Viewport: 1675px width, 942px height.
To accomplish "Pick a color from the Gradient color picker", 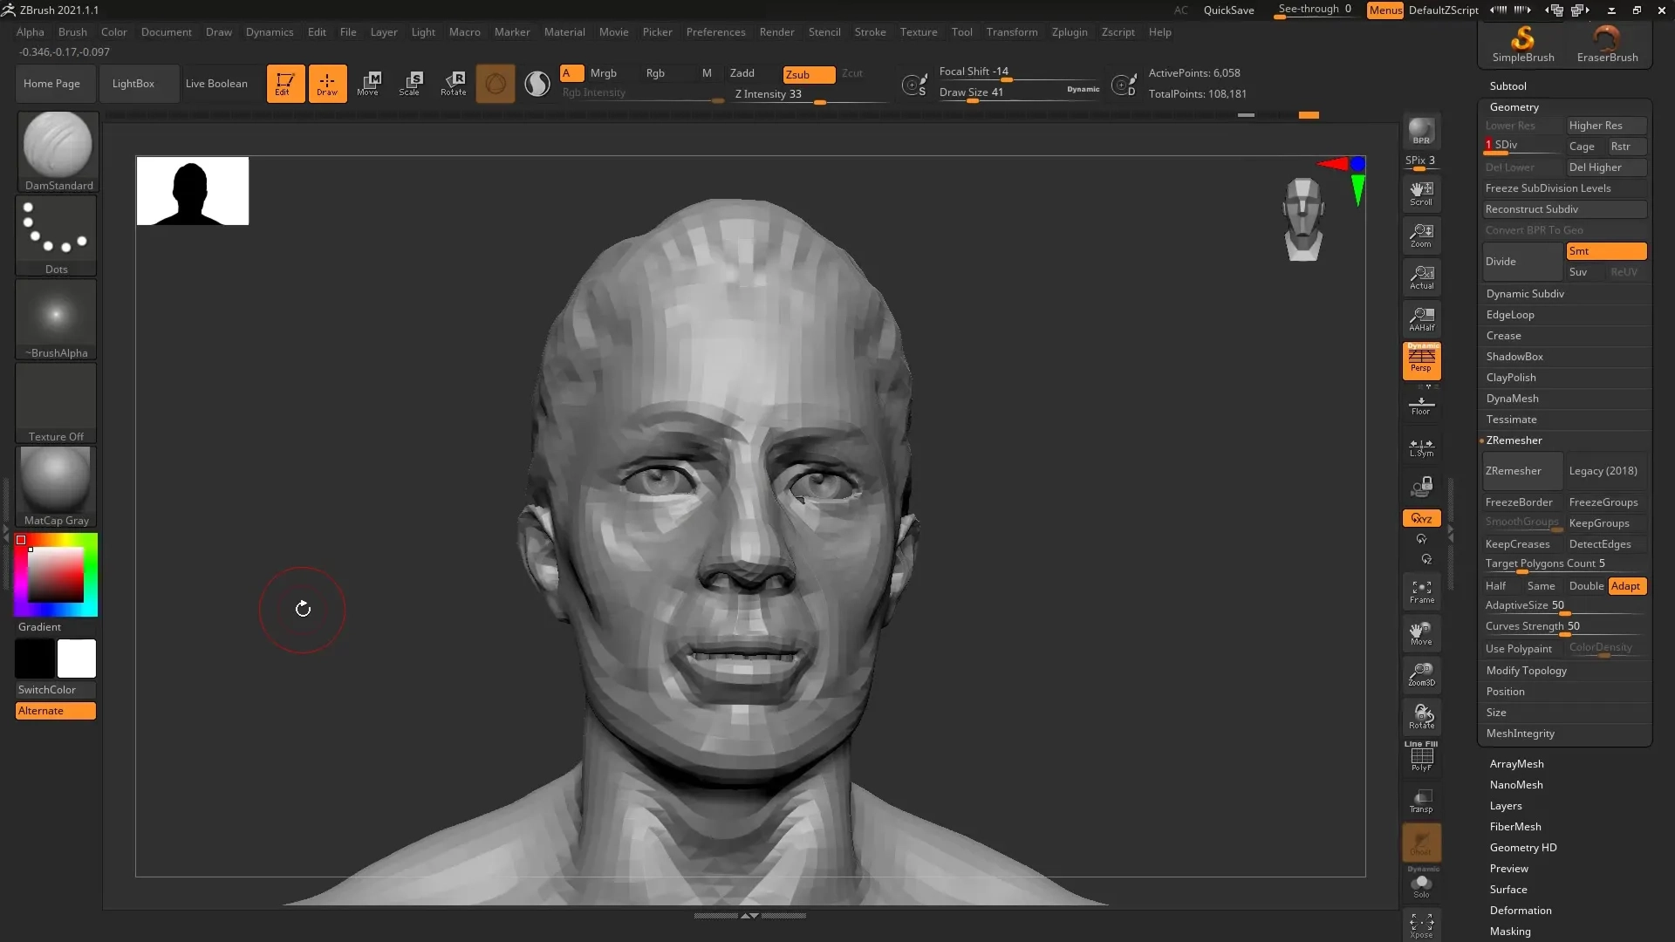I will coord(55,574).
